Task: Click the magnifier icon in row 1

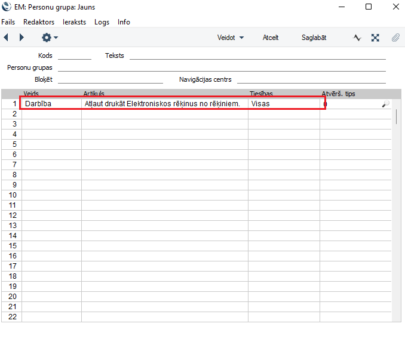Action: pos(385,104)
